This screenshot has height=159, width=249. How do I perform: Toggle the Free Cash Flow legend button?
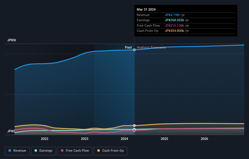pyautogui.click(x=75, y=151)
